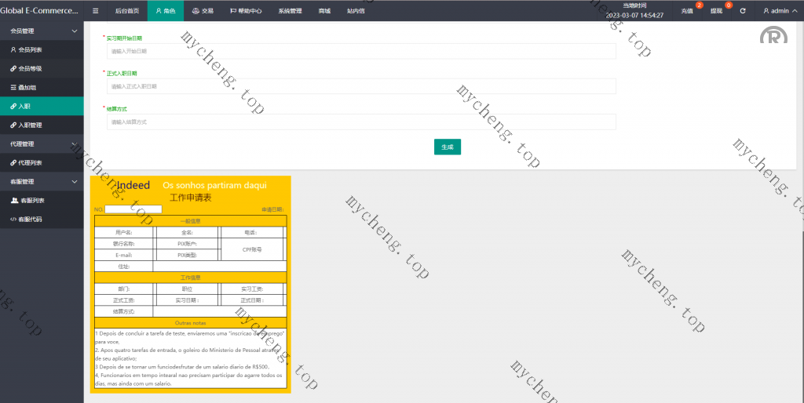Click the 提现 withdrawal notification item
Viewport: 804px width, 403px height.
717,11
